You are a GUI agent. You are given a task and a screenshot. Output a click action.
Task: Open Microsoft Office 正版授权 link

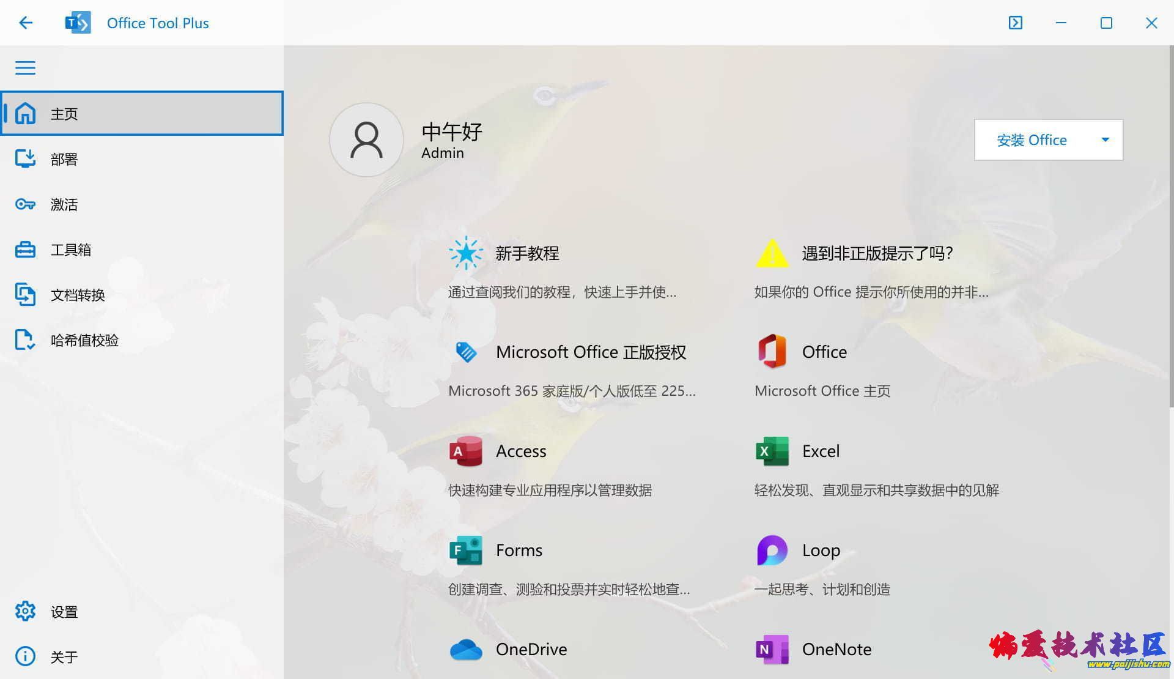(x=591, y=352)
